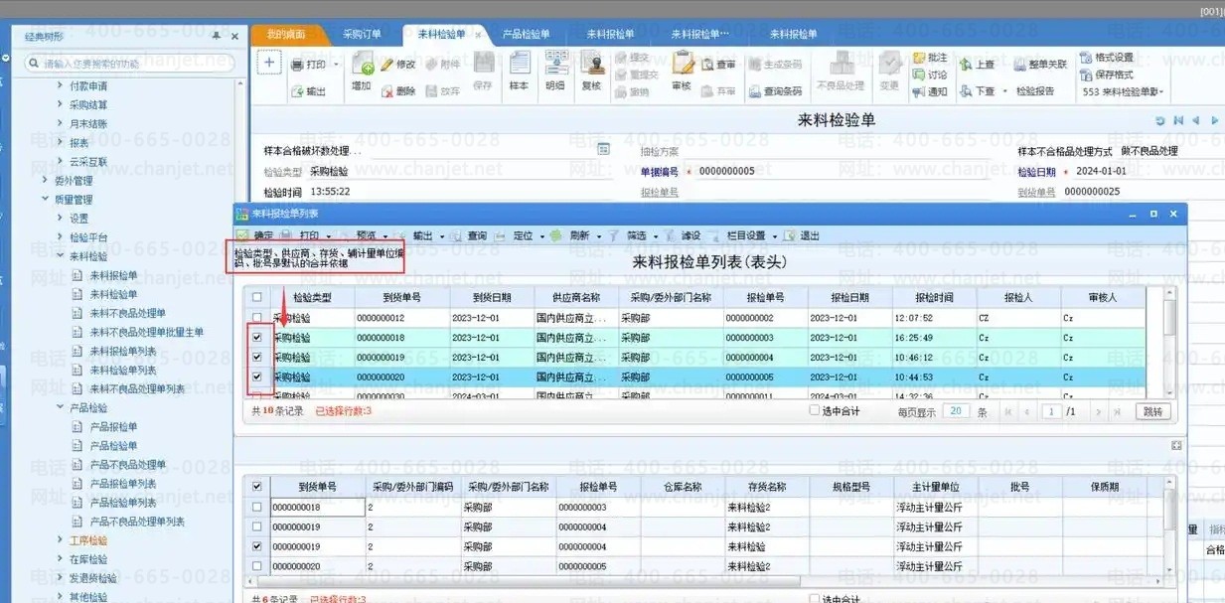Click the 增加 (Add) toolbar icon
The width and height of the screenshot is (1225, 603).
click(x=362, y=73)
